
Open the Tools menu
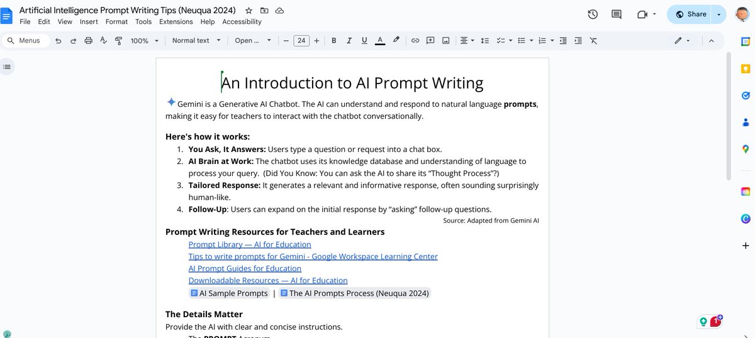143,21
